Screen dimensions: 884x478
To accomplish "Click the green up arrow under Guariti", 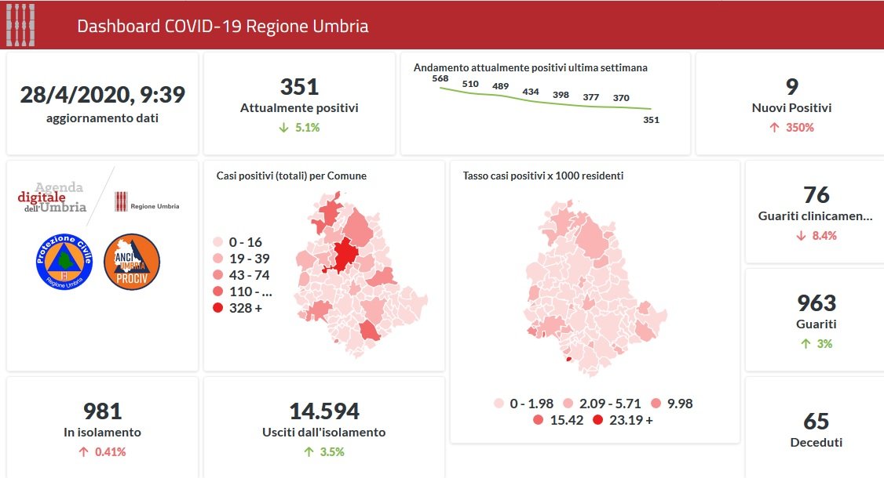I will tap(805, 344).
